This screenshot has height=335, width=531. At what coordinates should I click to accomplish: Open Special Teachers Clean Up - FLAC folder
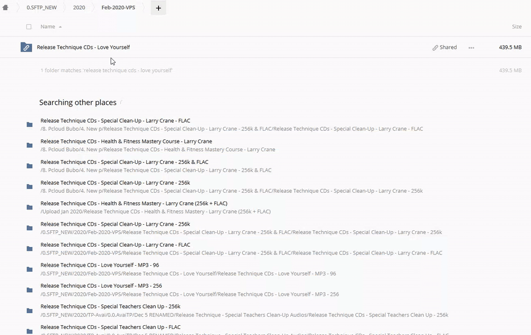tap(110, 327)
